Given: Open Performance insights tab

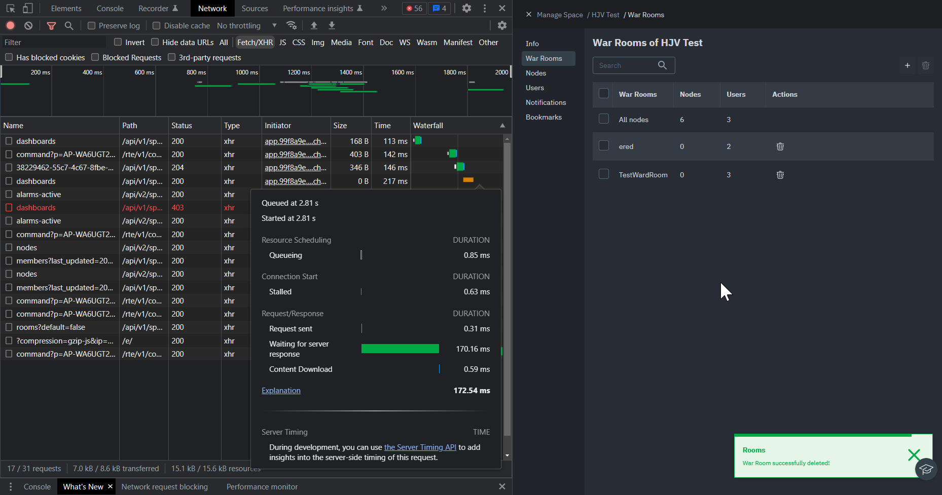Looking at the screenshot, I should tap(323, 8).
